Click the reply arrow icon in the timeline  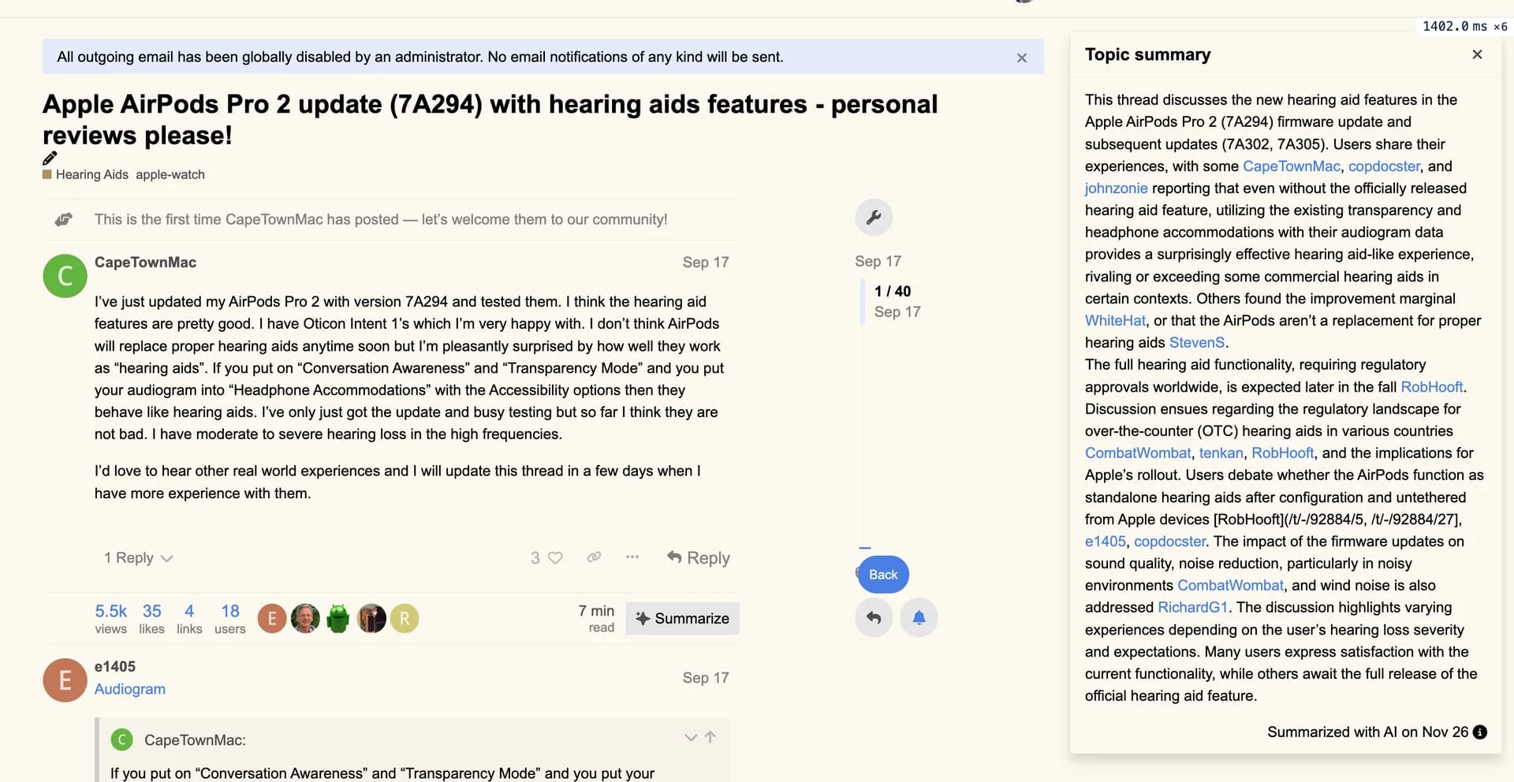tap(874, 617)
